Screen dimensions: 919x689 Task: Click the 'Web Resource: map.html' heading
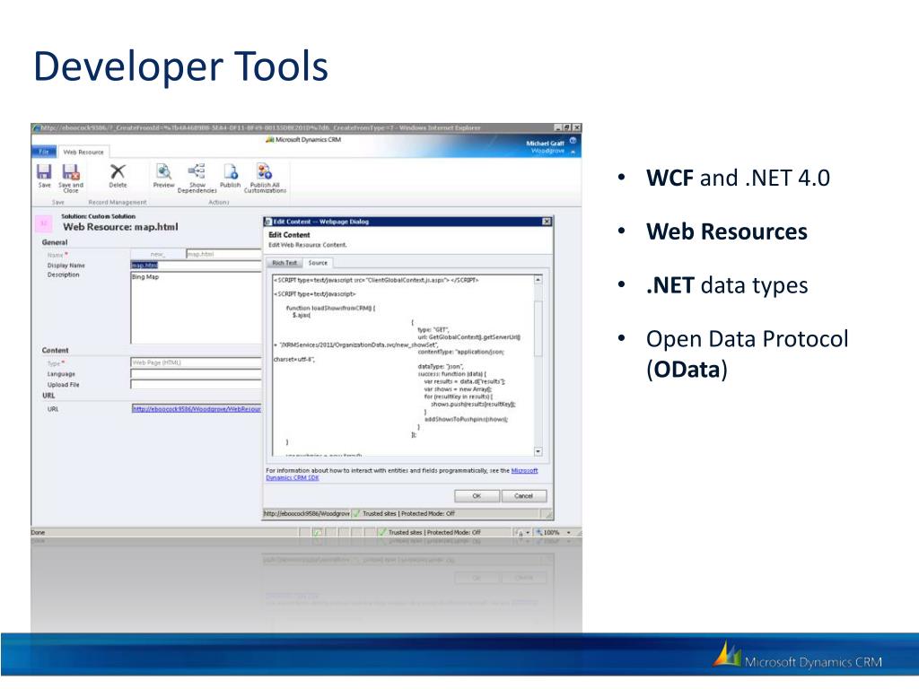tap(120, 227)
